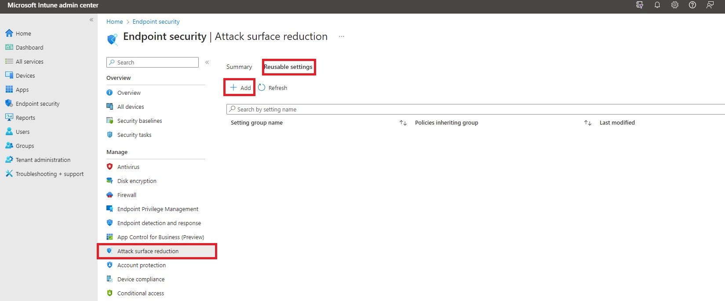725x301 pixels.
Task: Collapse the main left navigation sidebar
Action: click(x=91, y=20)
